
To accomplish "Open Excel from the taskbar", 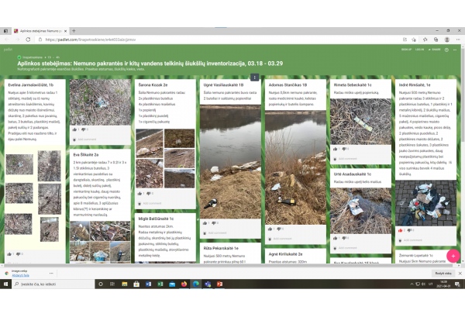I will coord(160,284).
